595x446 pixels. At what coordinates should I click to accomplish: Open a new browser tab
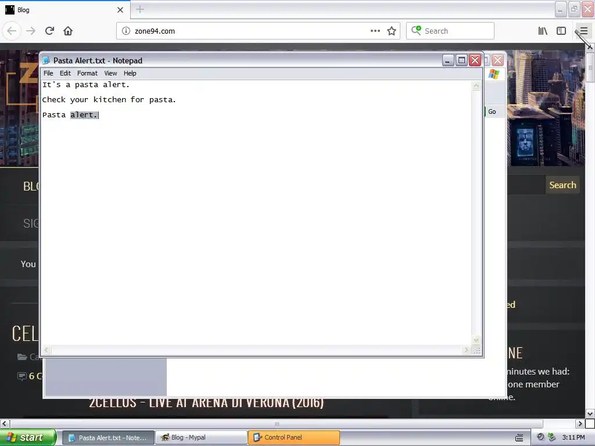coord(140,9)
